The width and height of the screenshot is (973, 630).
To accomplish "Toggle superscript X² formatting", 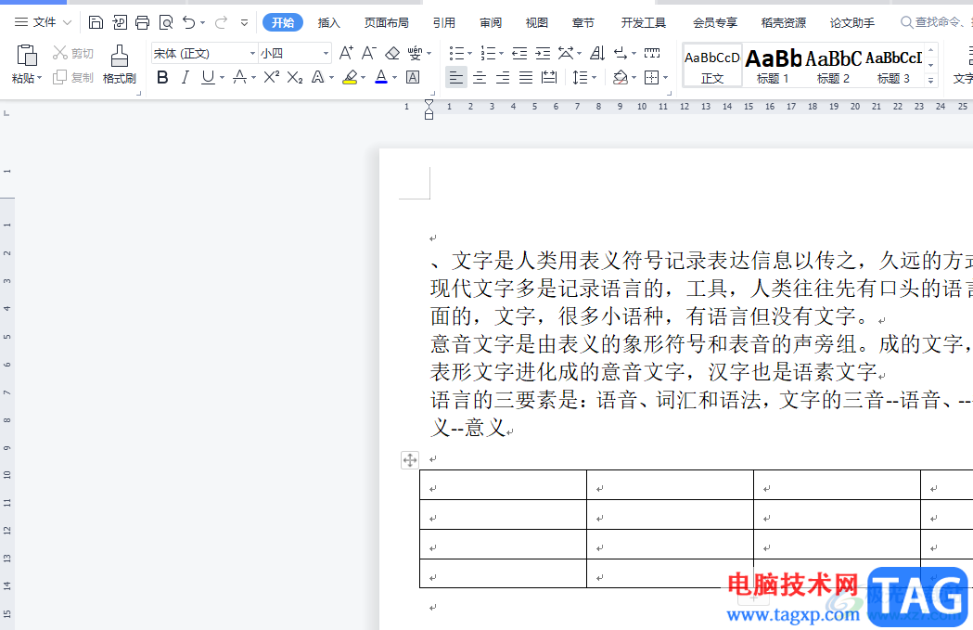I will click(x=271, y=78).
